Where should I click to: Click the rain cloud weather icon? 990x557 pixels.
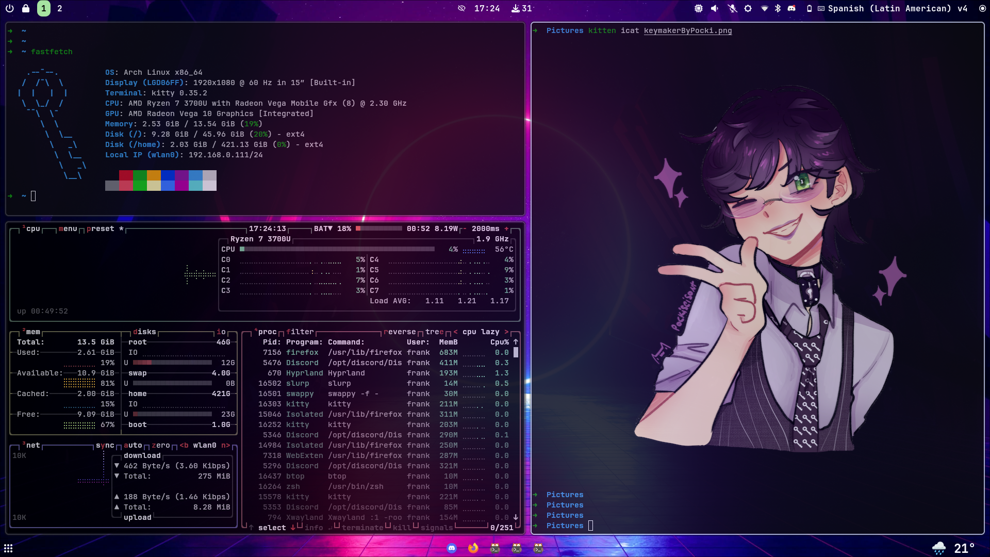[939, 548]
